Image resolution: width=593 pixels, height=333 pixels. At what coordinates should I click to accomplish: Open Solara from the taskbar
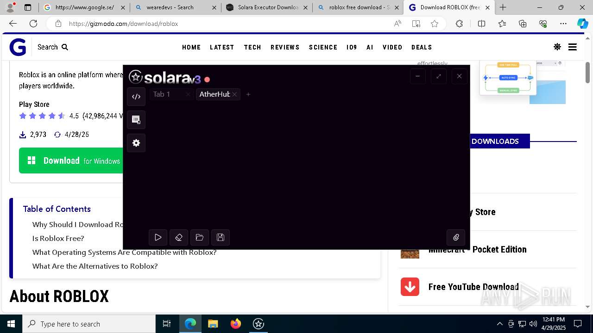tap(259, 324)
